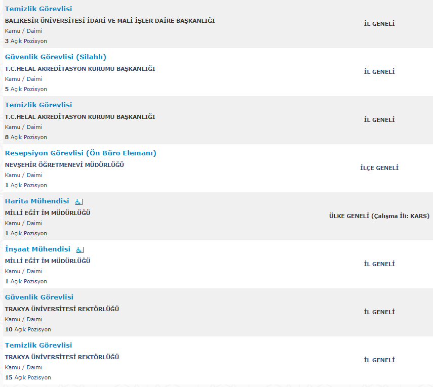Click the disability icon beside Harita Mühendisi

point(78,202)
